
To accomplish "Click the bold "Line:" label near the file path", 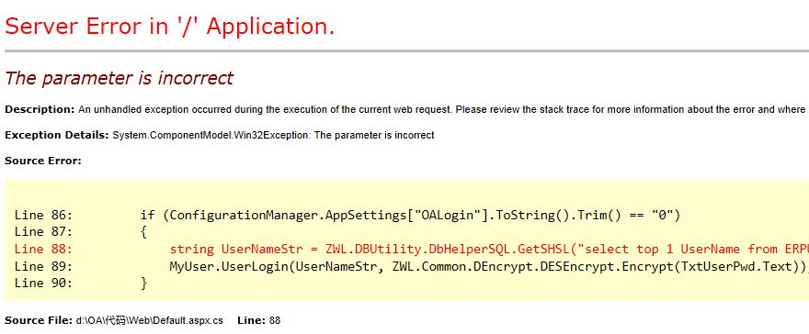I will (252, 320).
